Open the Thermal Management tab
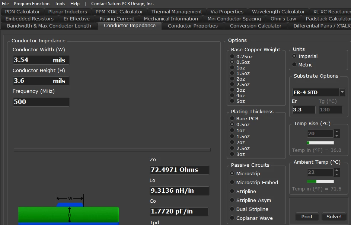351x225 pixels. (x=177, y=12)
